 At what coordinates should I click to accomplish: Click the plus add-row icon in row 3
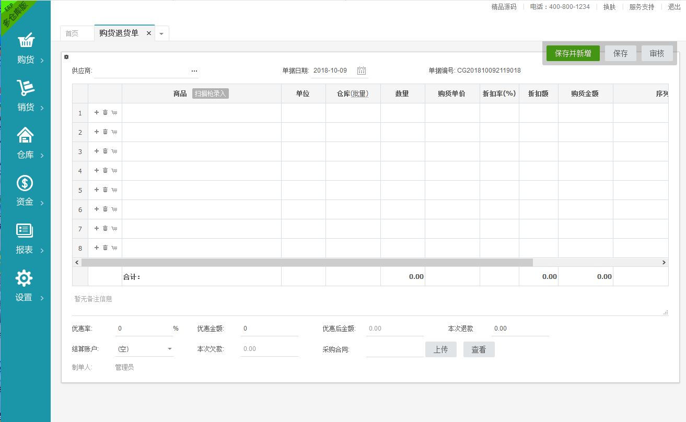click(96, 151)
